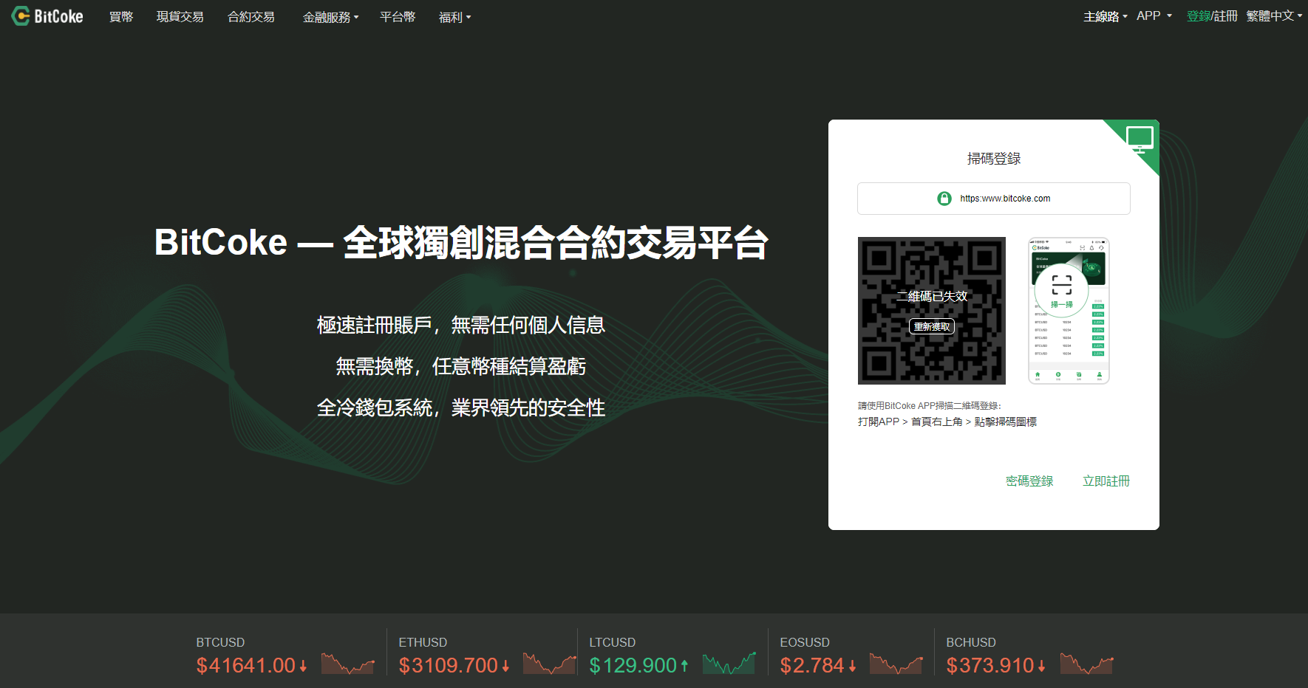Screen dimensions: 1308x688
Task: Click the LTCUSD price $129.900
Action: 633,666
